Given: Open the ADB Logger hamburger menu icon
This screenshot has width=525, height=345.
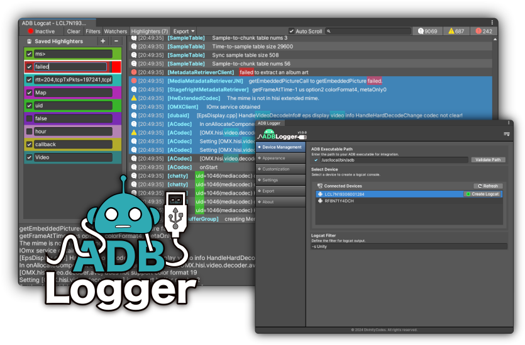Looking at the screenshot, I should (506, 134).
